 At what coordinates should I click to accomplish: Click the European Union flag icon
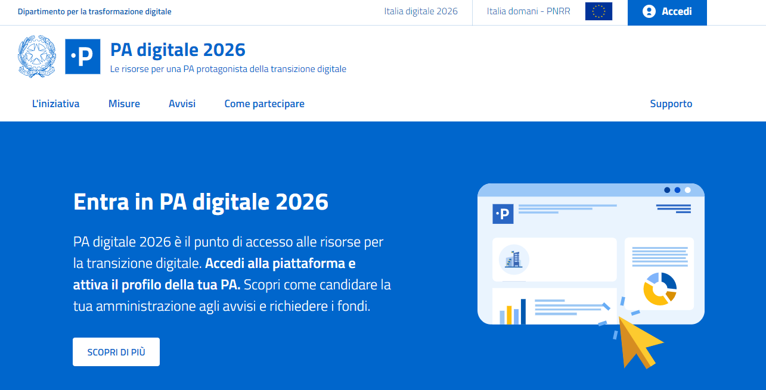click(598, 11)
